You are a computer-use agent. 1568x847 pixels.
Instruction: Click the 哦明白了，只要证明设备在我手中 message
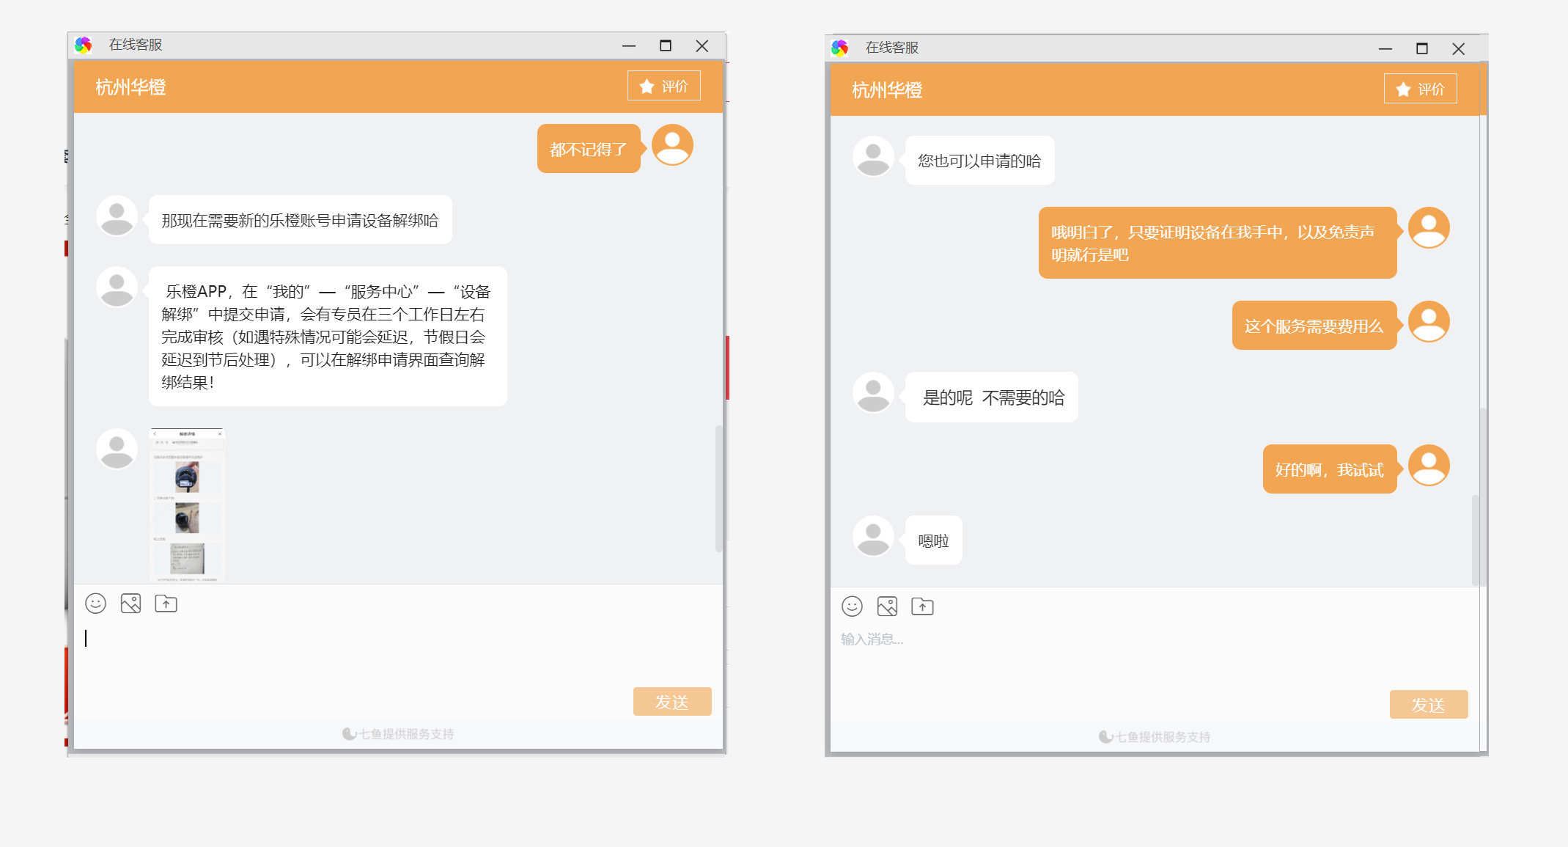1217,243
